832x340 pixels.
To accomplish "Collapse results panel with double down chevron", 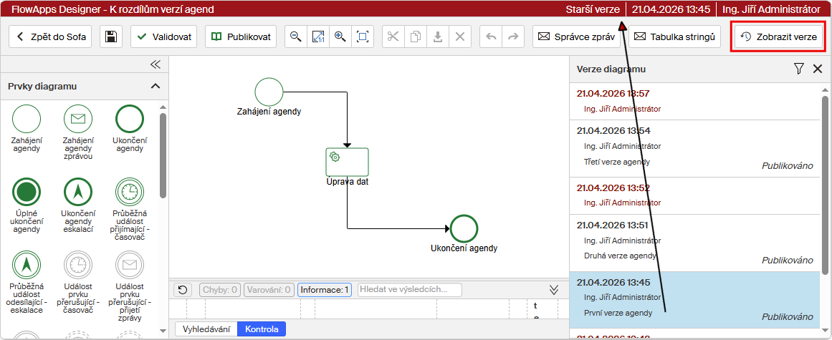I will pyautogui.click(x=554, y=290).
